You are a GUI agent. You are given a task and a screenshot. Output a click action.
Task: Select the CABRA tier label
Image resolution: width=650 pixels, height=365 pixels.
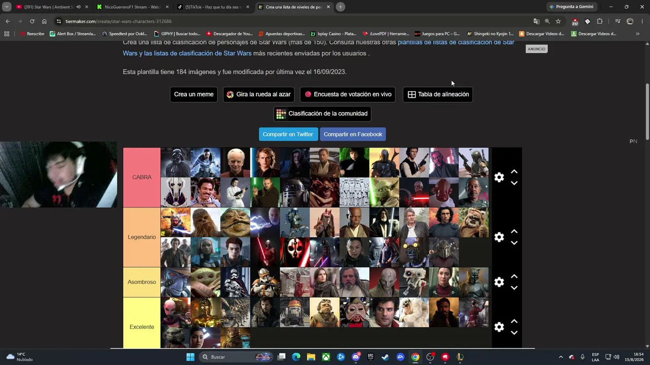142,177
